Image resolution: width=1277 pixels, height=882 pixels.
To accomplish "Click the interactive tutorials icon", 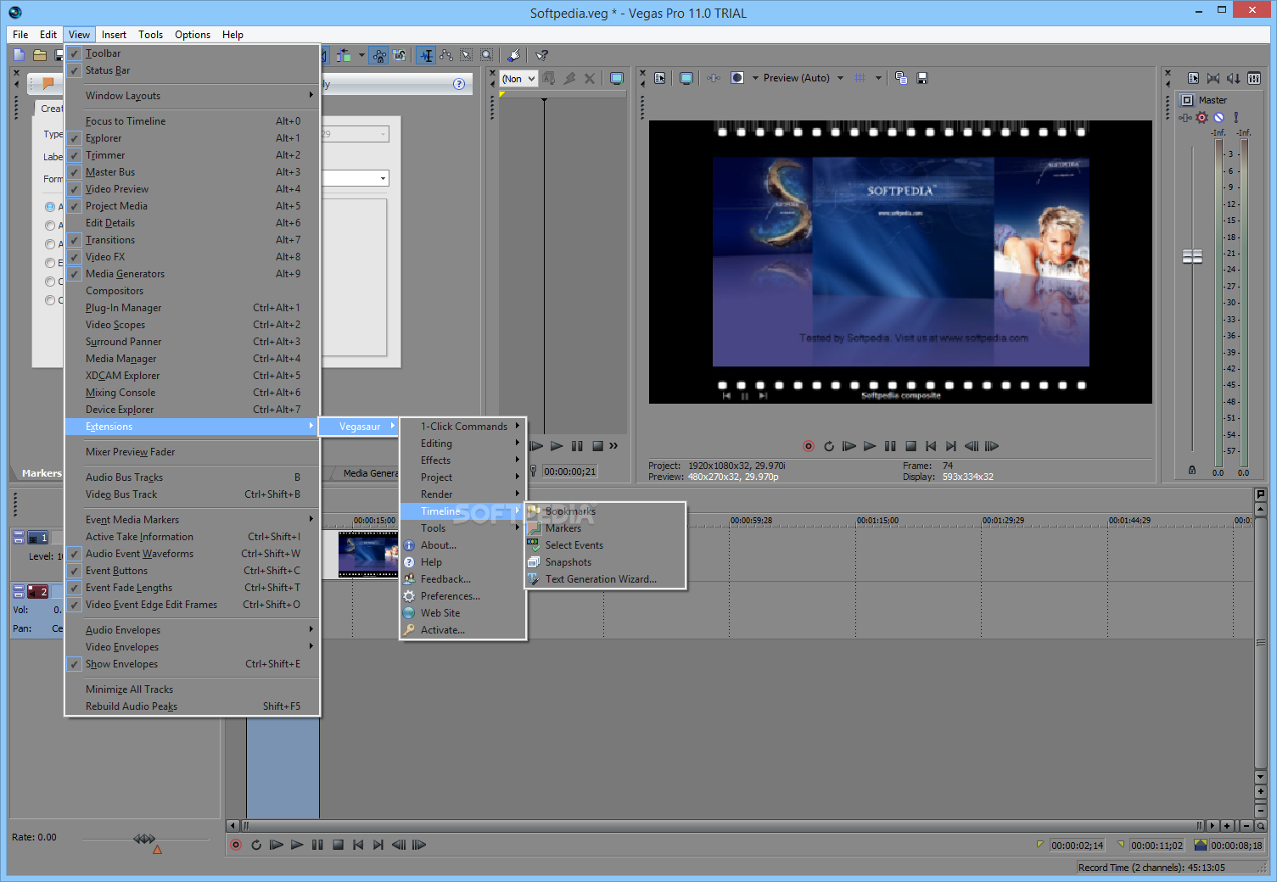I will [514, 55].
